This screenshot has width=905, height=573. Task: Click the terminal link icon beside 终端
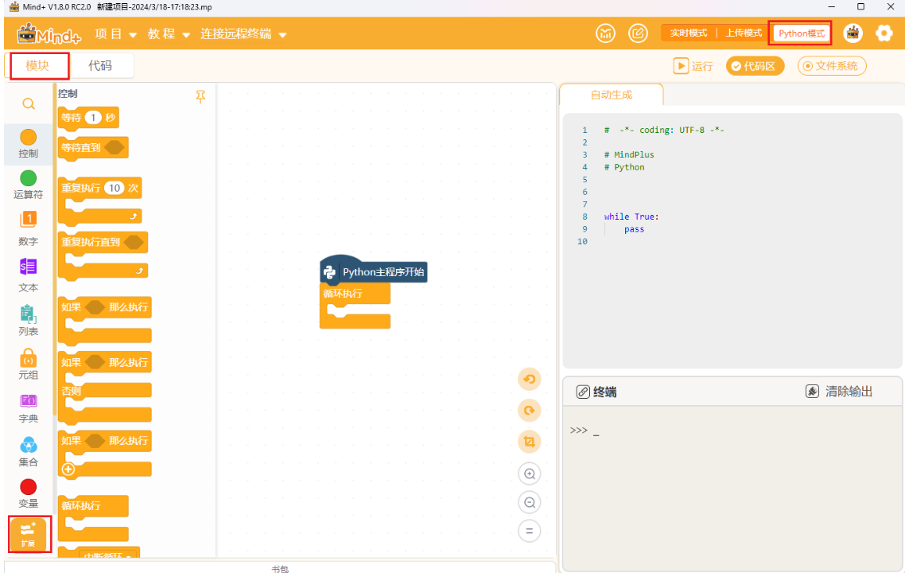click(x=583, y=392)
